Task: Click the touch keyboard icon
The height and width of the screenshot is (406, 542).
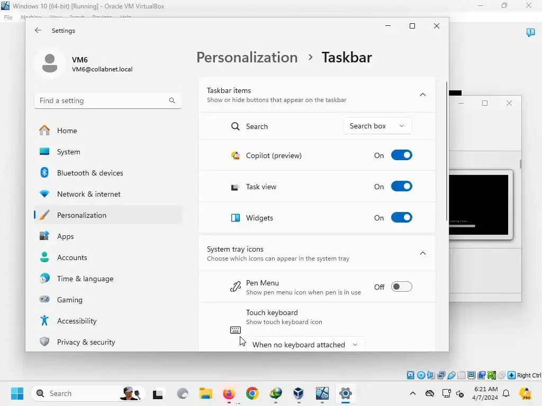Action: [236, 330]
